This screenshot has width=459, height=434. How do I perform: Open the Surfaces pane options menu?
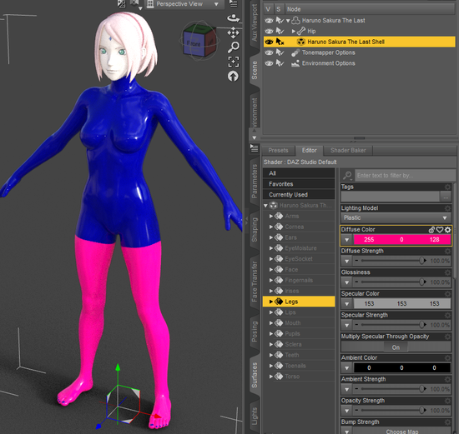[x=254, y=148]
